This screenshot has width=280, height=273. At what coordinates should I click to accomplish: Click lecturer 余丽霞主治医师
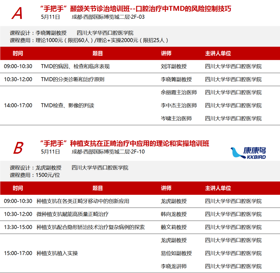tap(179, 93)
